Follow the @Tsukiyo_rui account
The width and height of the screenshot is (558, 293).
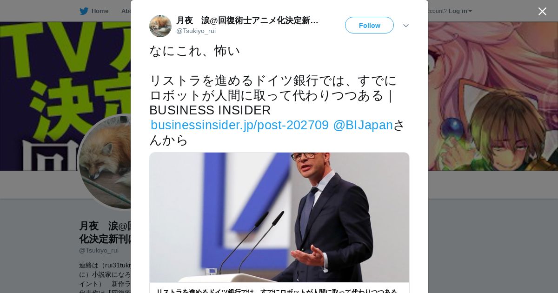point(369,25)
